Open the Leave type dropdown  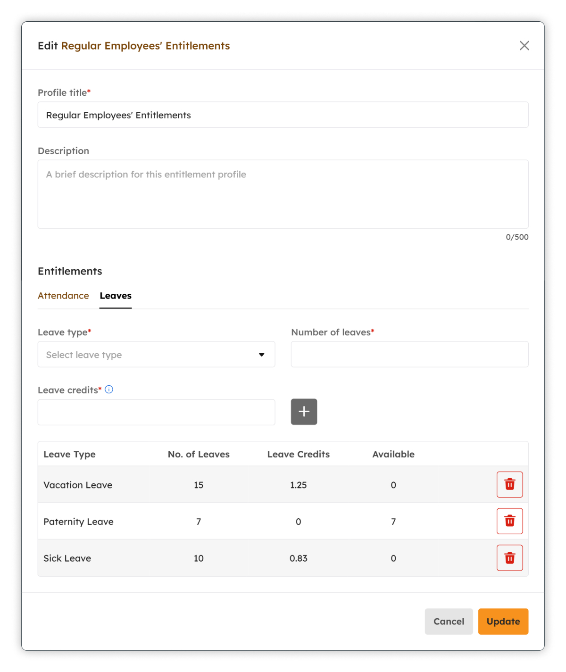click(156, 355)
